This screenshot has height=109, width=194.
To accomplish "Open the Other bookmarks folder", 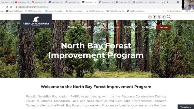I will coord(175,11).
